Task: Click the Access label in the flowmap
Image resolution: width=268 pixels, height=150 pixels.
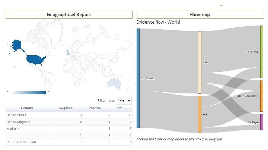Action: pos(148,78)
